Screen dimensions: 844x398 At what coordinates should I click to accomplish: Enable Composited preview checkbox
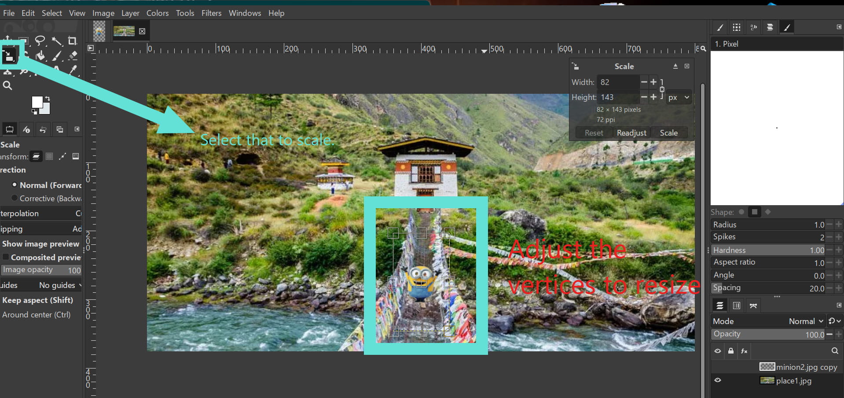(6, 257)
